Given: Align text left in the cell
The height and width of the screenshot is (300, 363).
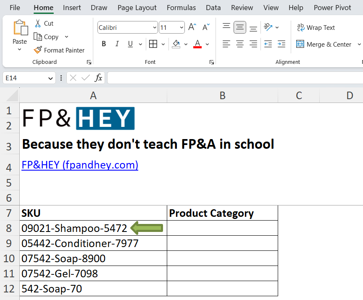Looking at the screenshot, I should pos(226,44).
